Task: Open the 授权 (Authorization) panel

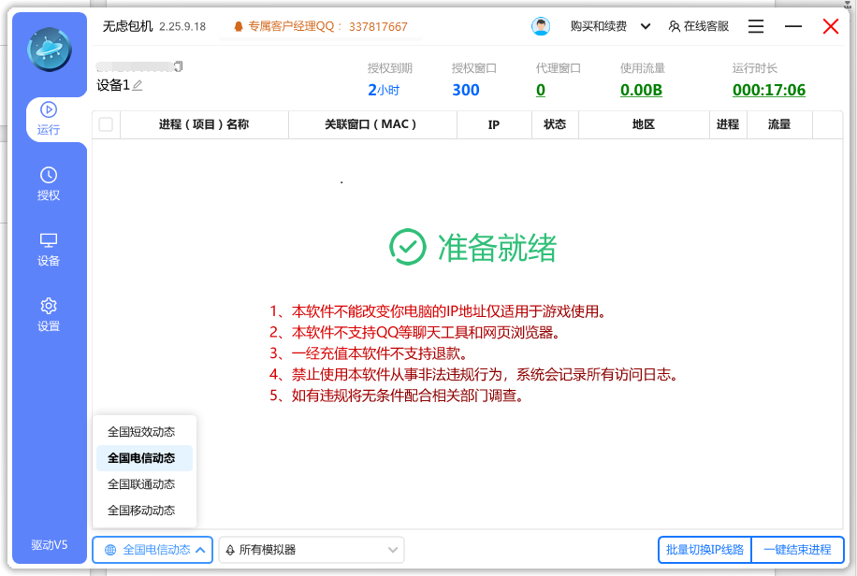Action: pos(49,183)
